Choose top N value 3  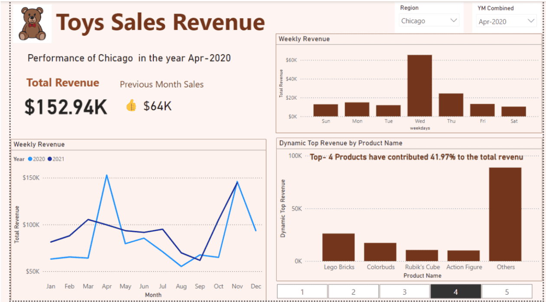pyautogui.click(x=404, y=292)
